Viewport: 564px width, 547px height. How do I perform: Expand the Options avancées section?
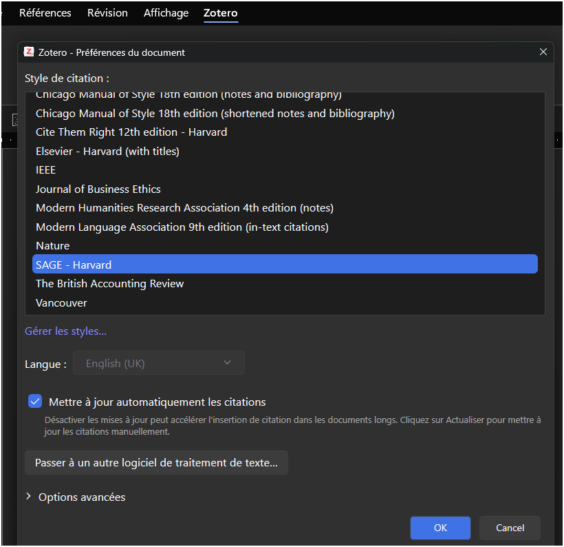[76, 497]
